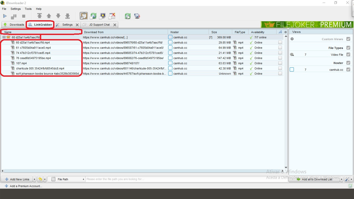
Task: Pause downloads using the toolbar pause icon
Action: (14, 16)
